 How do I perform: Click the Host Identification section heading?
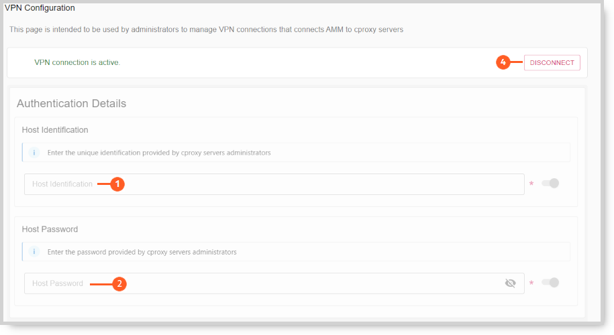click(x=55, y=130)
